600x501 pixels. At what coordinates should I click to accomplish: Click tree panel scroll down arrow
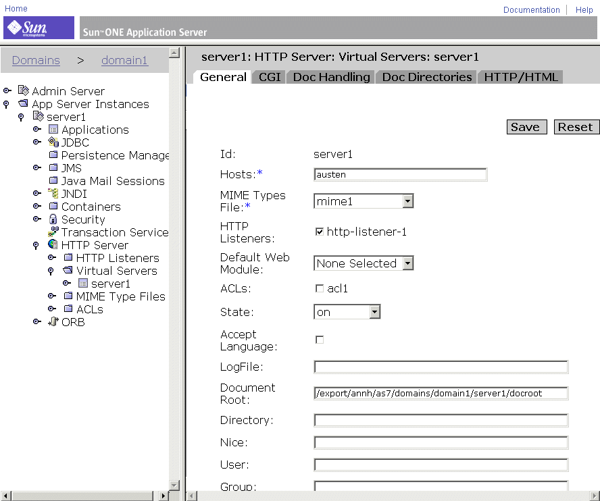click(174, 485)
